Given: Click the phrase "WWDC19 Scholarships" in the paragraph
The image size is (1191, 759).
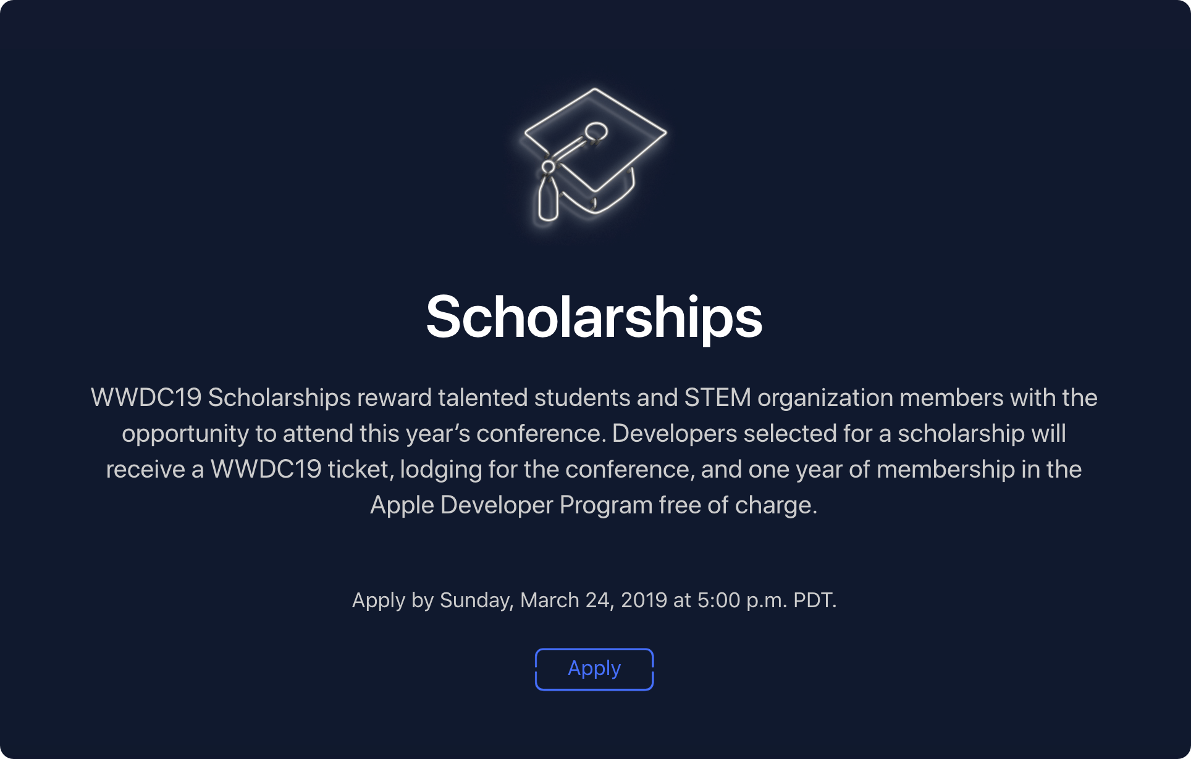Looking at the screenshot, I should (221, 397).
